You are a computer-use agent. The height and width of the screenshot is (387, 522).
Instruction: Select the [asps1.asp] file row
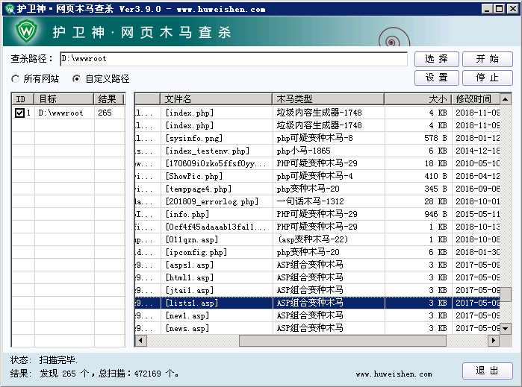point(317,265)
